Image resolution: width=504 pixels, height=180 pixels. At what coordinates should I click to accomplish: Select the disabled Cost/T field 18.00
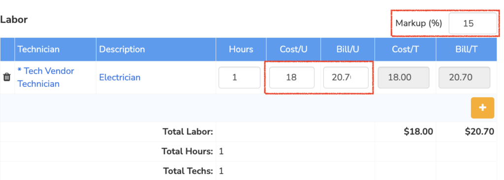[404, 77]
